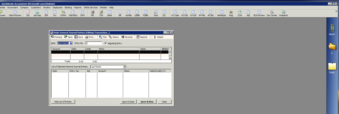The height and width of the screenshot is (114, 339).
Task: Click the Entry No. input field
Action: (94, 43)
